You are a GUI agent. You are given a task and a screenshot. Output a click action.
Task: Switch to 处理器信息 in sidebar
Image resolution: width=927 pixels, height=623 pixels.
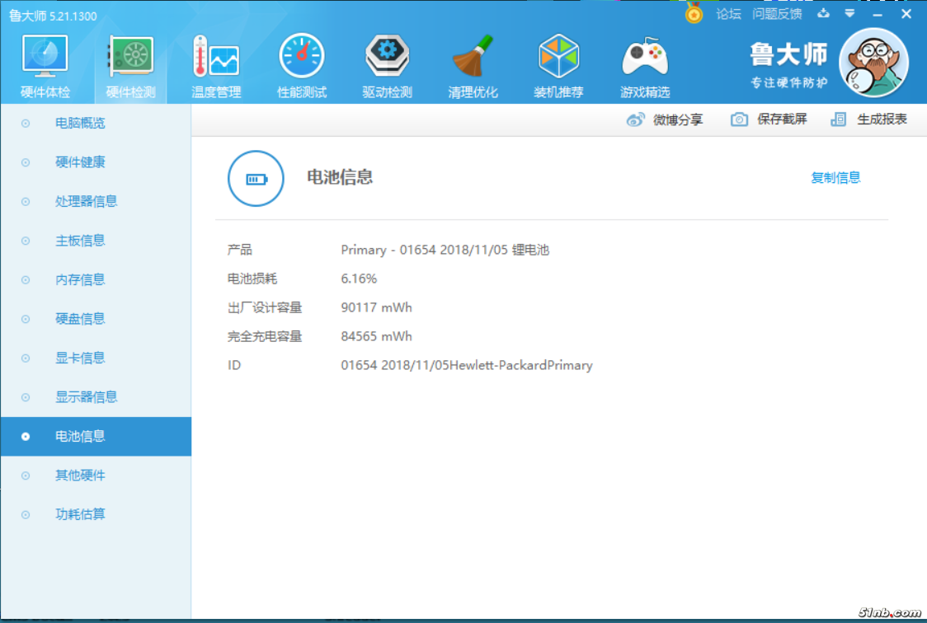click(x=86, y=201)
